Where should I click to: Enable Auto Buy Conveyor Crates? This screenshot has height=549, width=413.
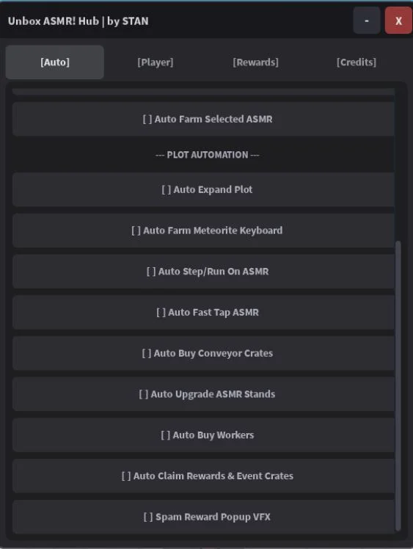[203, 353]
